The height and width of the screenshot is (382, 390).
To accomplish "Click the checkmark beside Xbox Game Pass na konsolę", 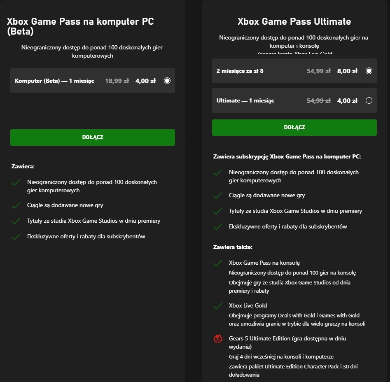I will click(218, 263).
